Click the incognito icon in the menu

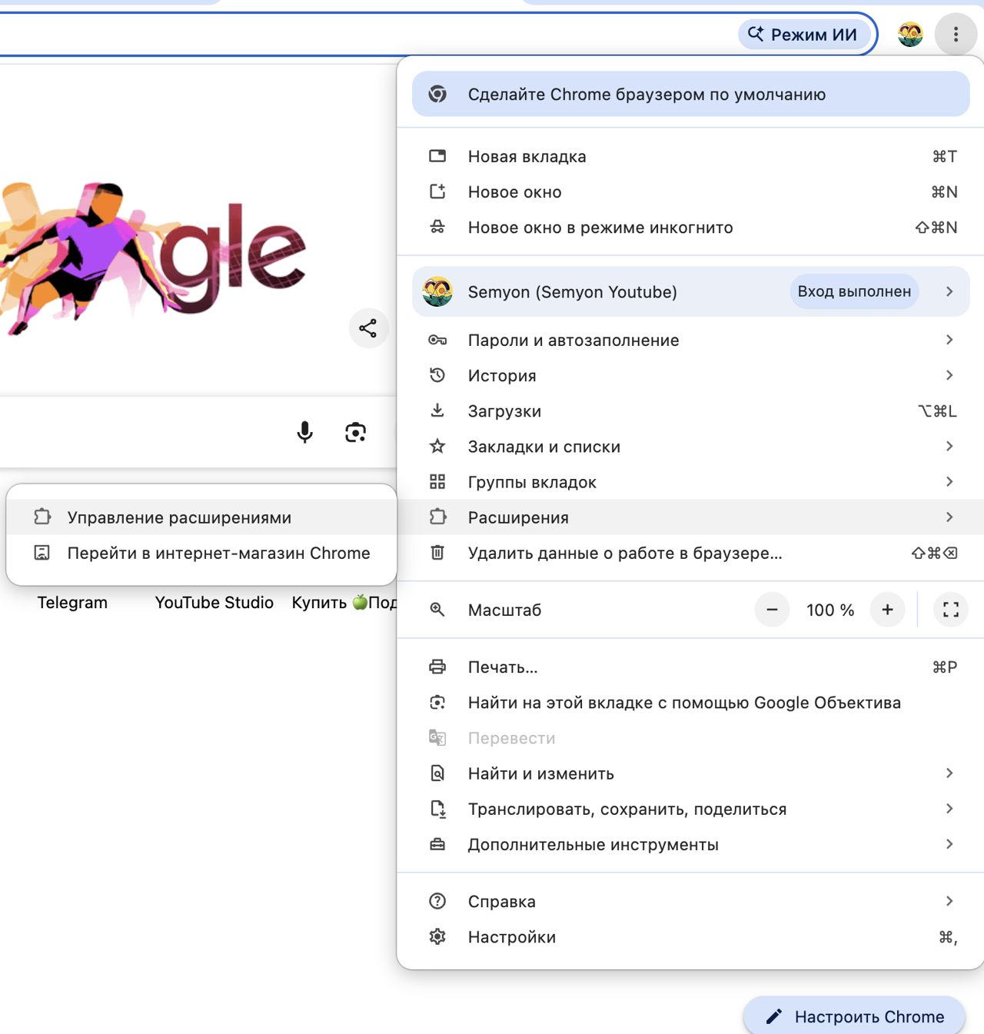437,228
